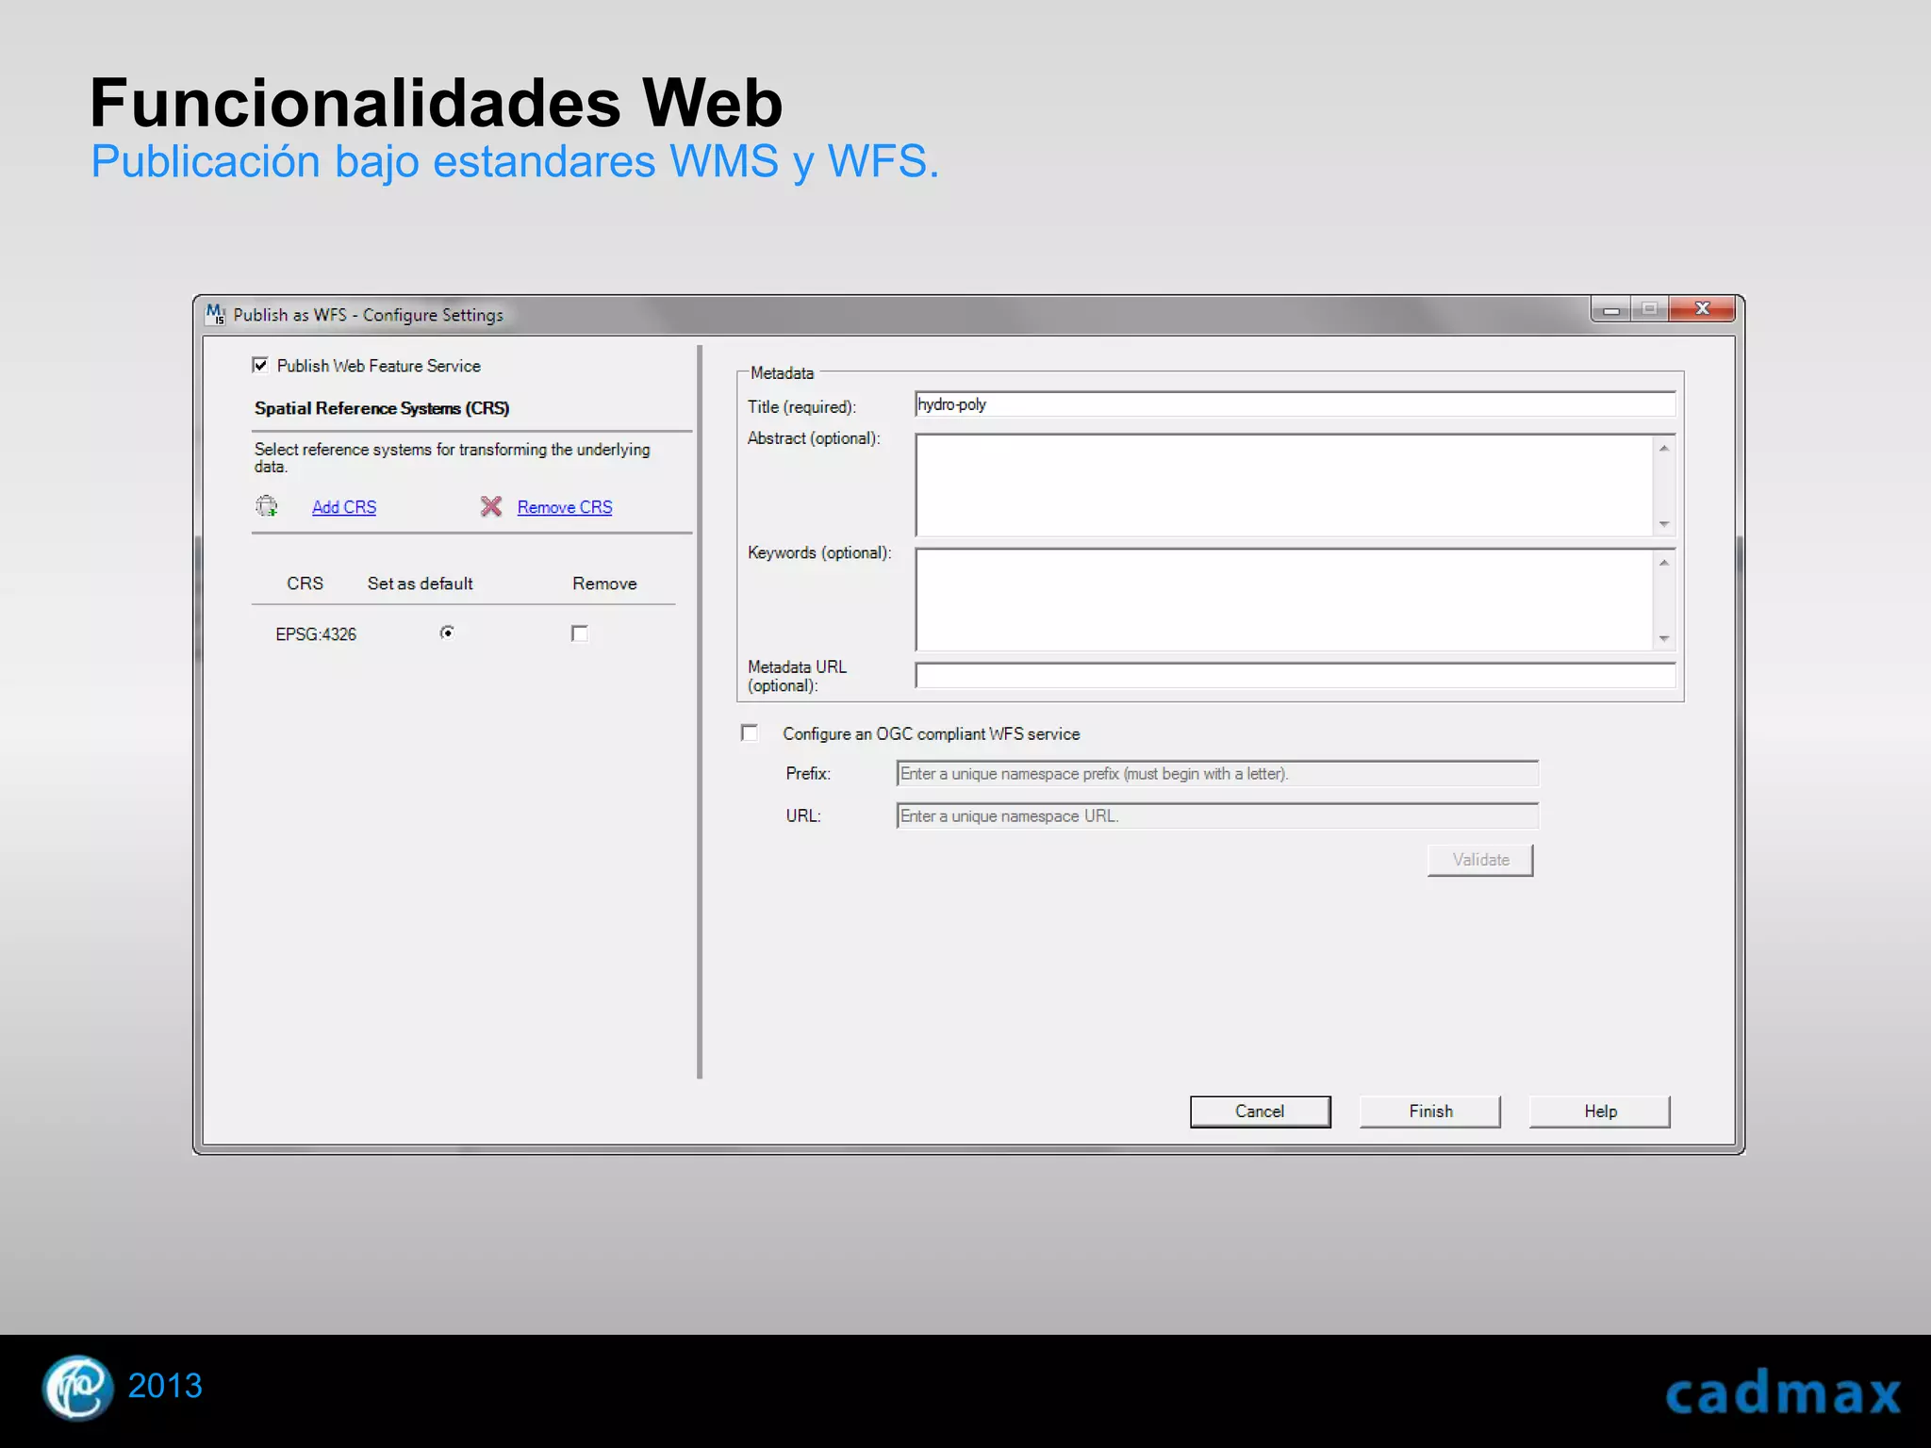Click inside the Abstract text area
1931x1448 pixels.
coord(1284,485)
